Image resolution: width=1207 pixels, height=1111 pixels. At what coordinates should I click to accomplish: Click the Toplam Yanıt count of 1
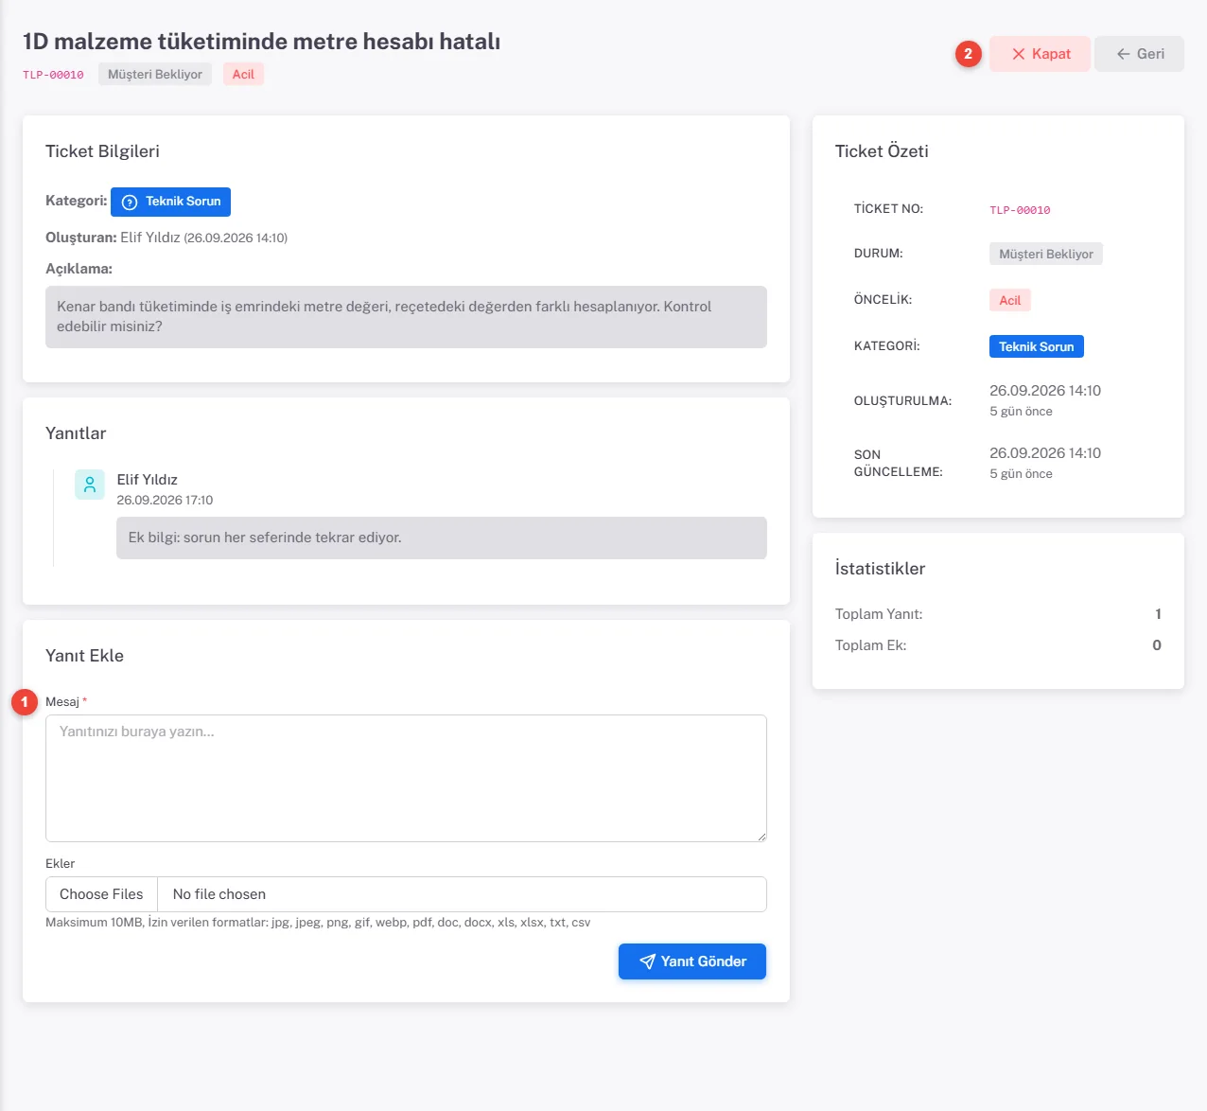[x=1158, y=614]
